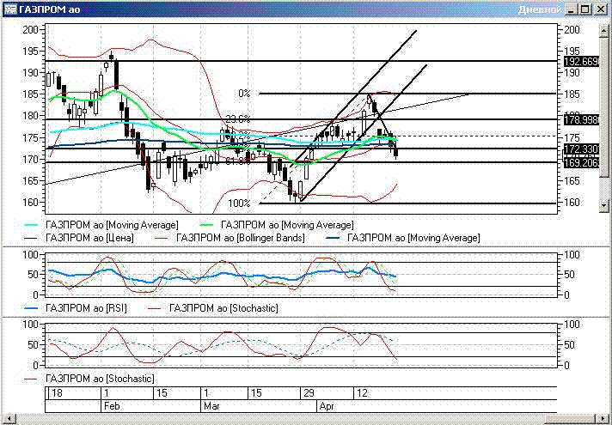Image resolution: width=612 pixels, height=425 pixels.
Task: Click the horizontal scrollbar thumb at bottom
Action: coord(568,418)
